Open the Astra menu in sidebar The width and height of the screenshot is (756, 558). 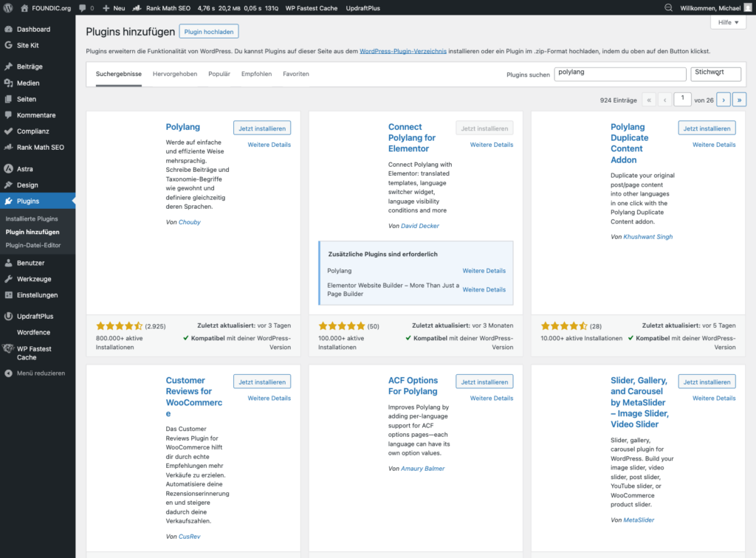pyautogui.click(x=24, y=169)
